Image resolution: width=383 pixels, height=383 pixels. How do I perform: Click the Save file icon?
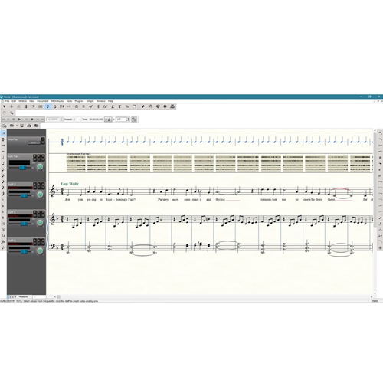(x=22, y=126)
